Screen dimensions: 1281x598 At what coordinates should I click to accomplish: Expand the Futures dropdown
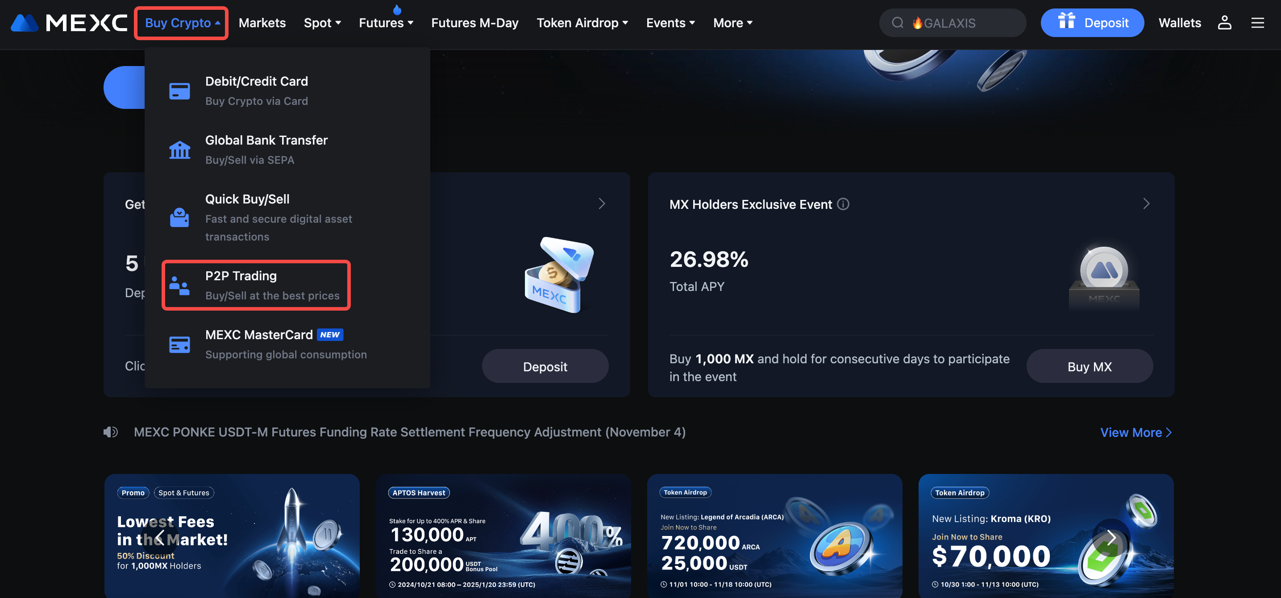click(386, 23)
